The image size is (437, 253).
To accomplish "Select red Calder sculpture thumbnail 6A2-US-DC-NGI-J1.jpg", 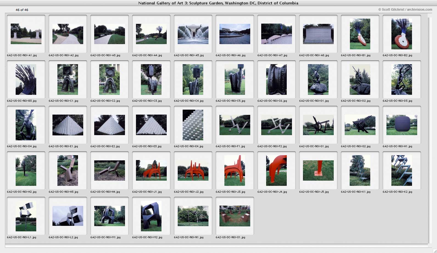I will coord(151,170).
